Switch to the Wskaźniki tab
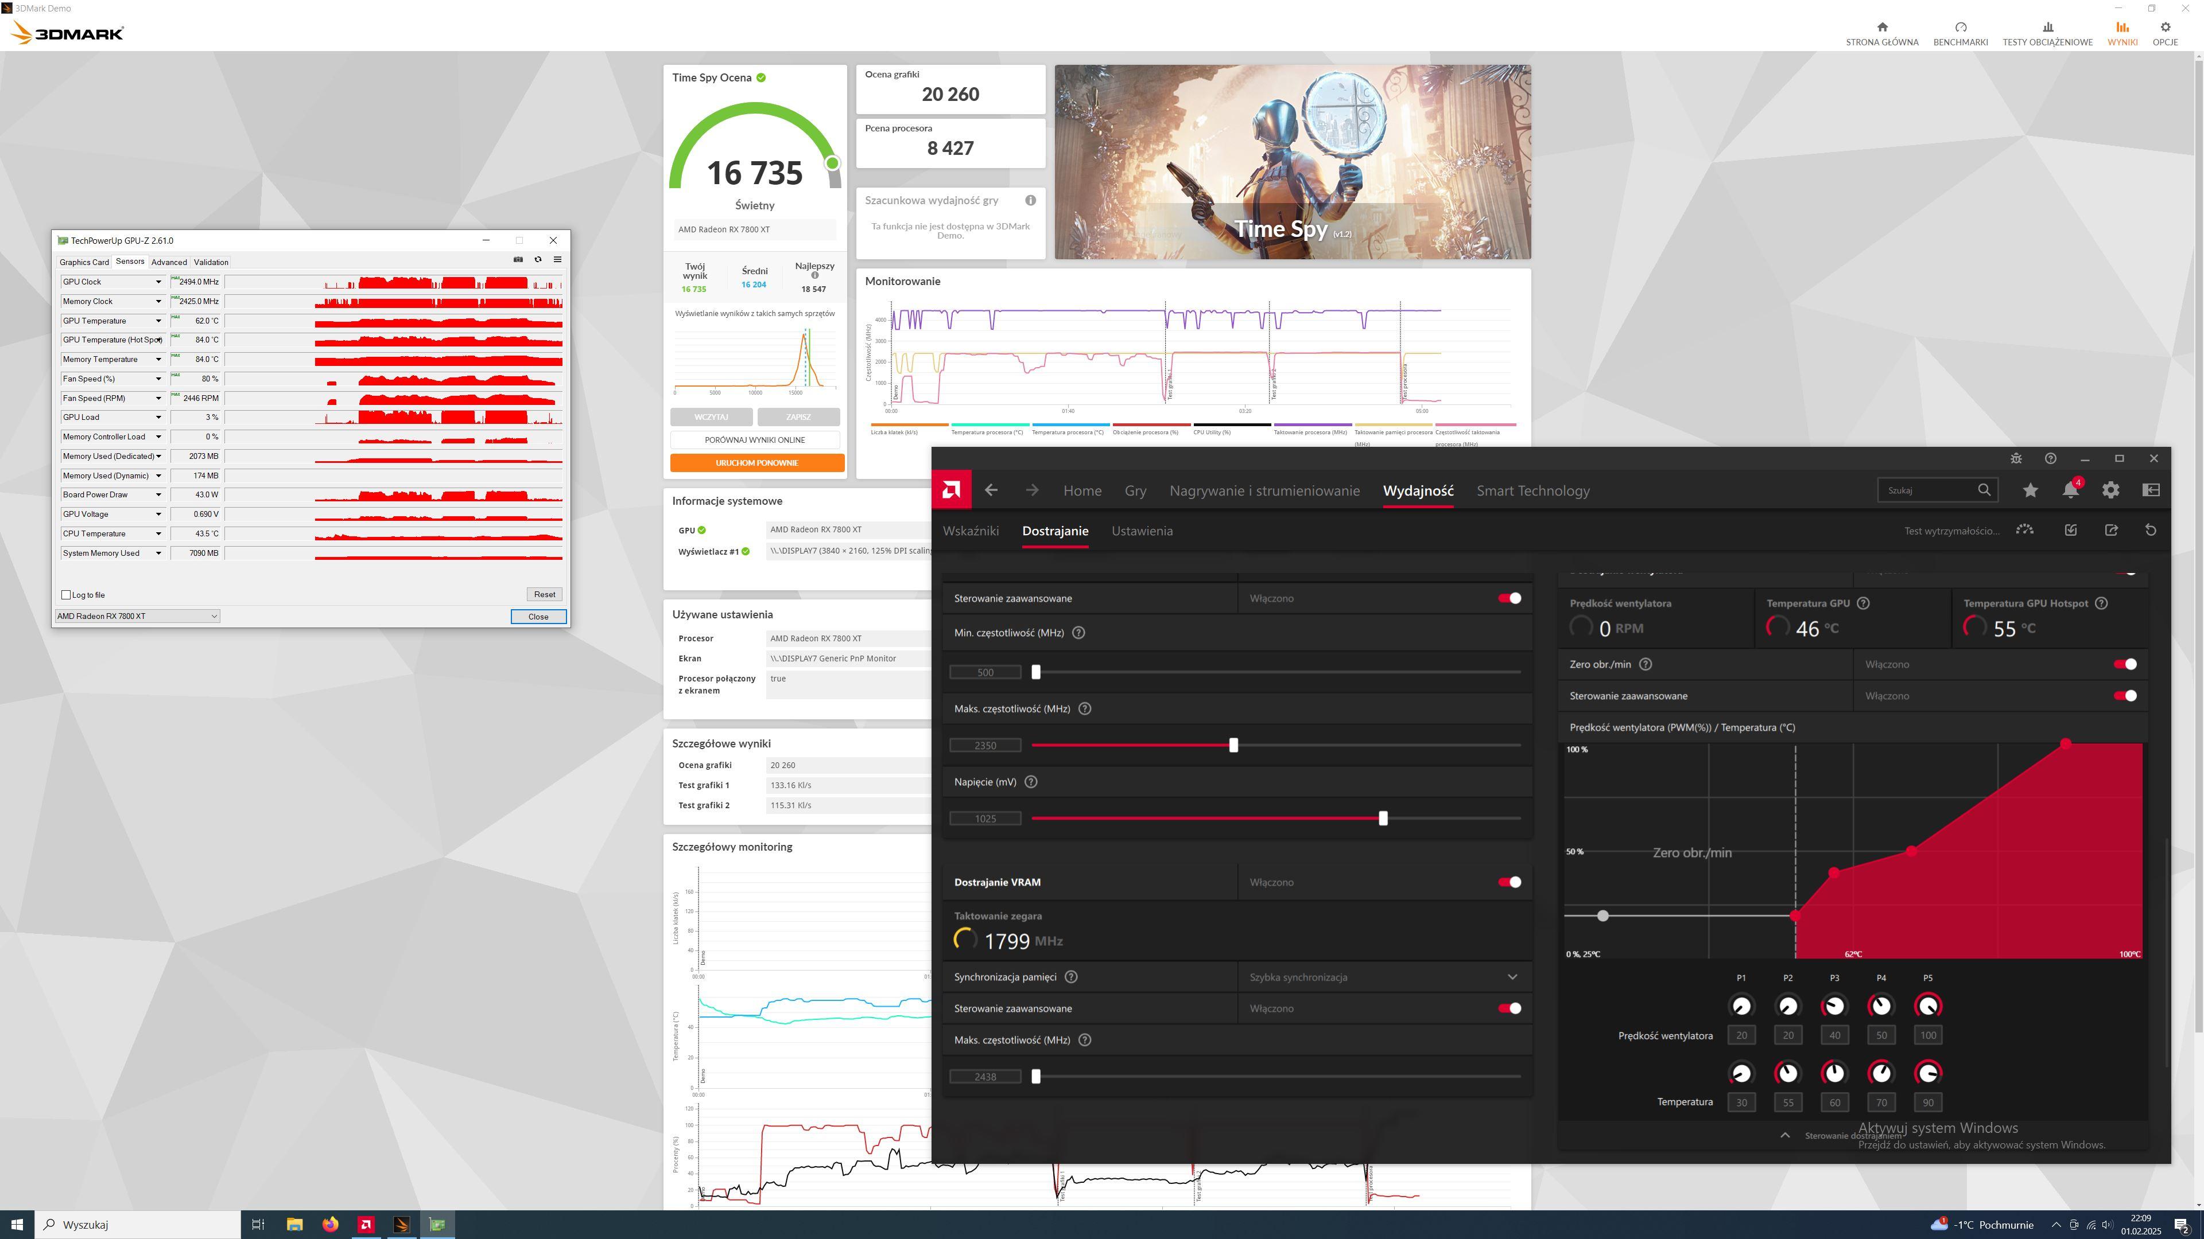Image resolution: width=2204 pixels, height=1239 pixels. 970,531
